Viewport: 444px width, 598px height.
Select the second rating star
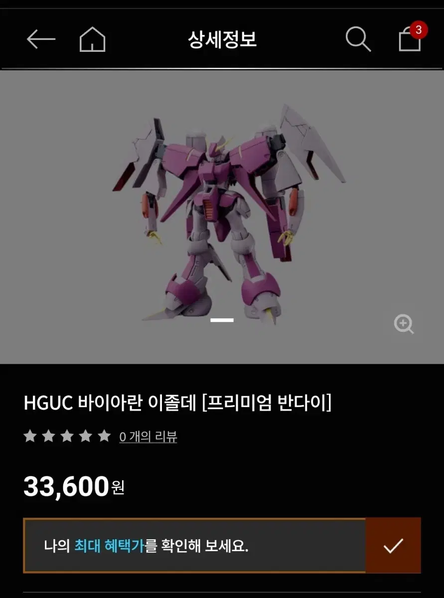[x=49, y=437]
